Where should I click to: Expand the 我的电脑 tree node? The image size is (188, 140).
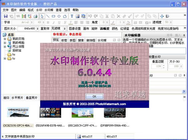[x=5, y=43]
